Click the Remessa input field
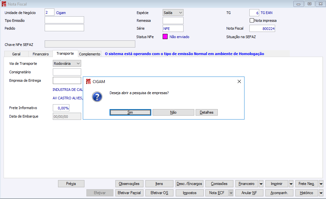326x199 pixels. click(173, 21)
